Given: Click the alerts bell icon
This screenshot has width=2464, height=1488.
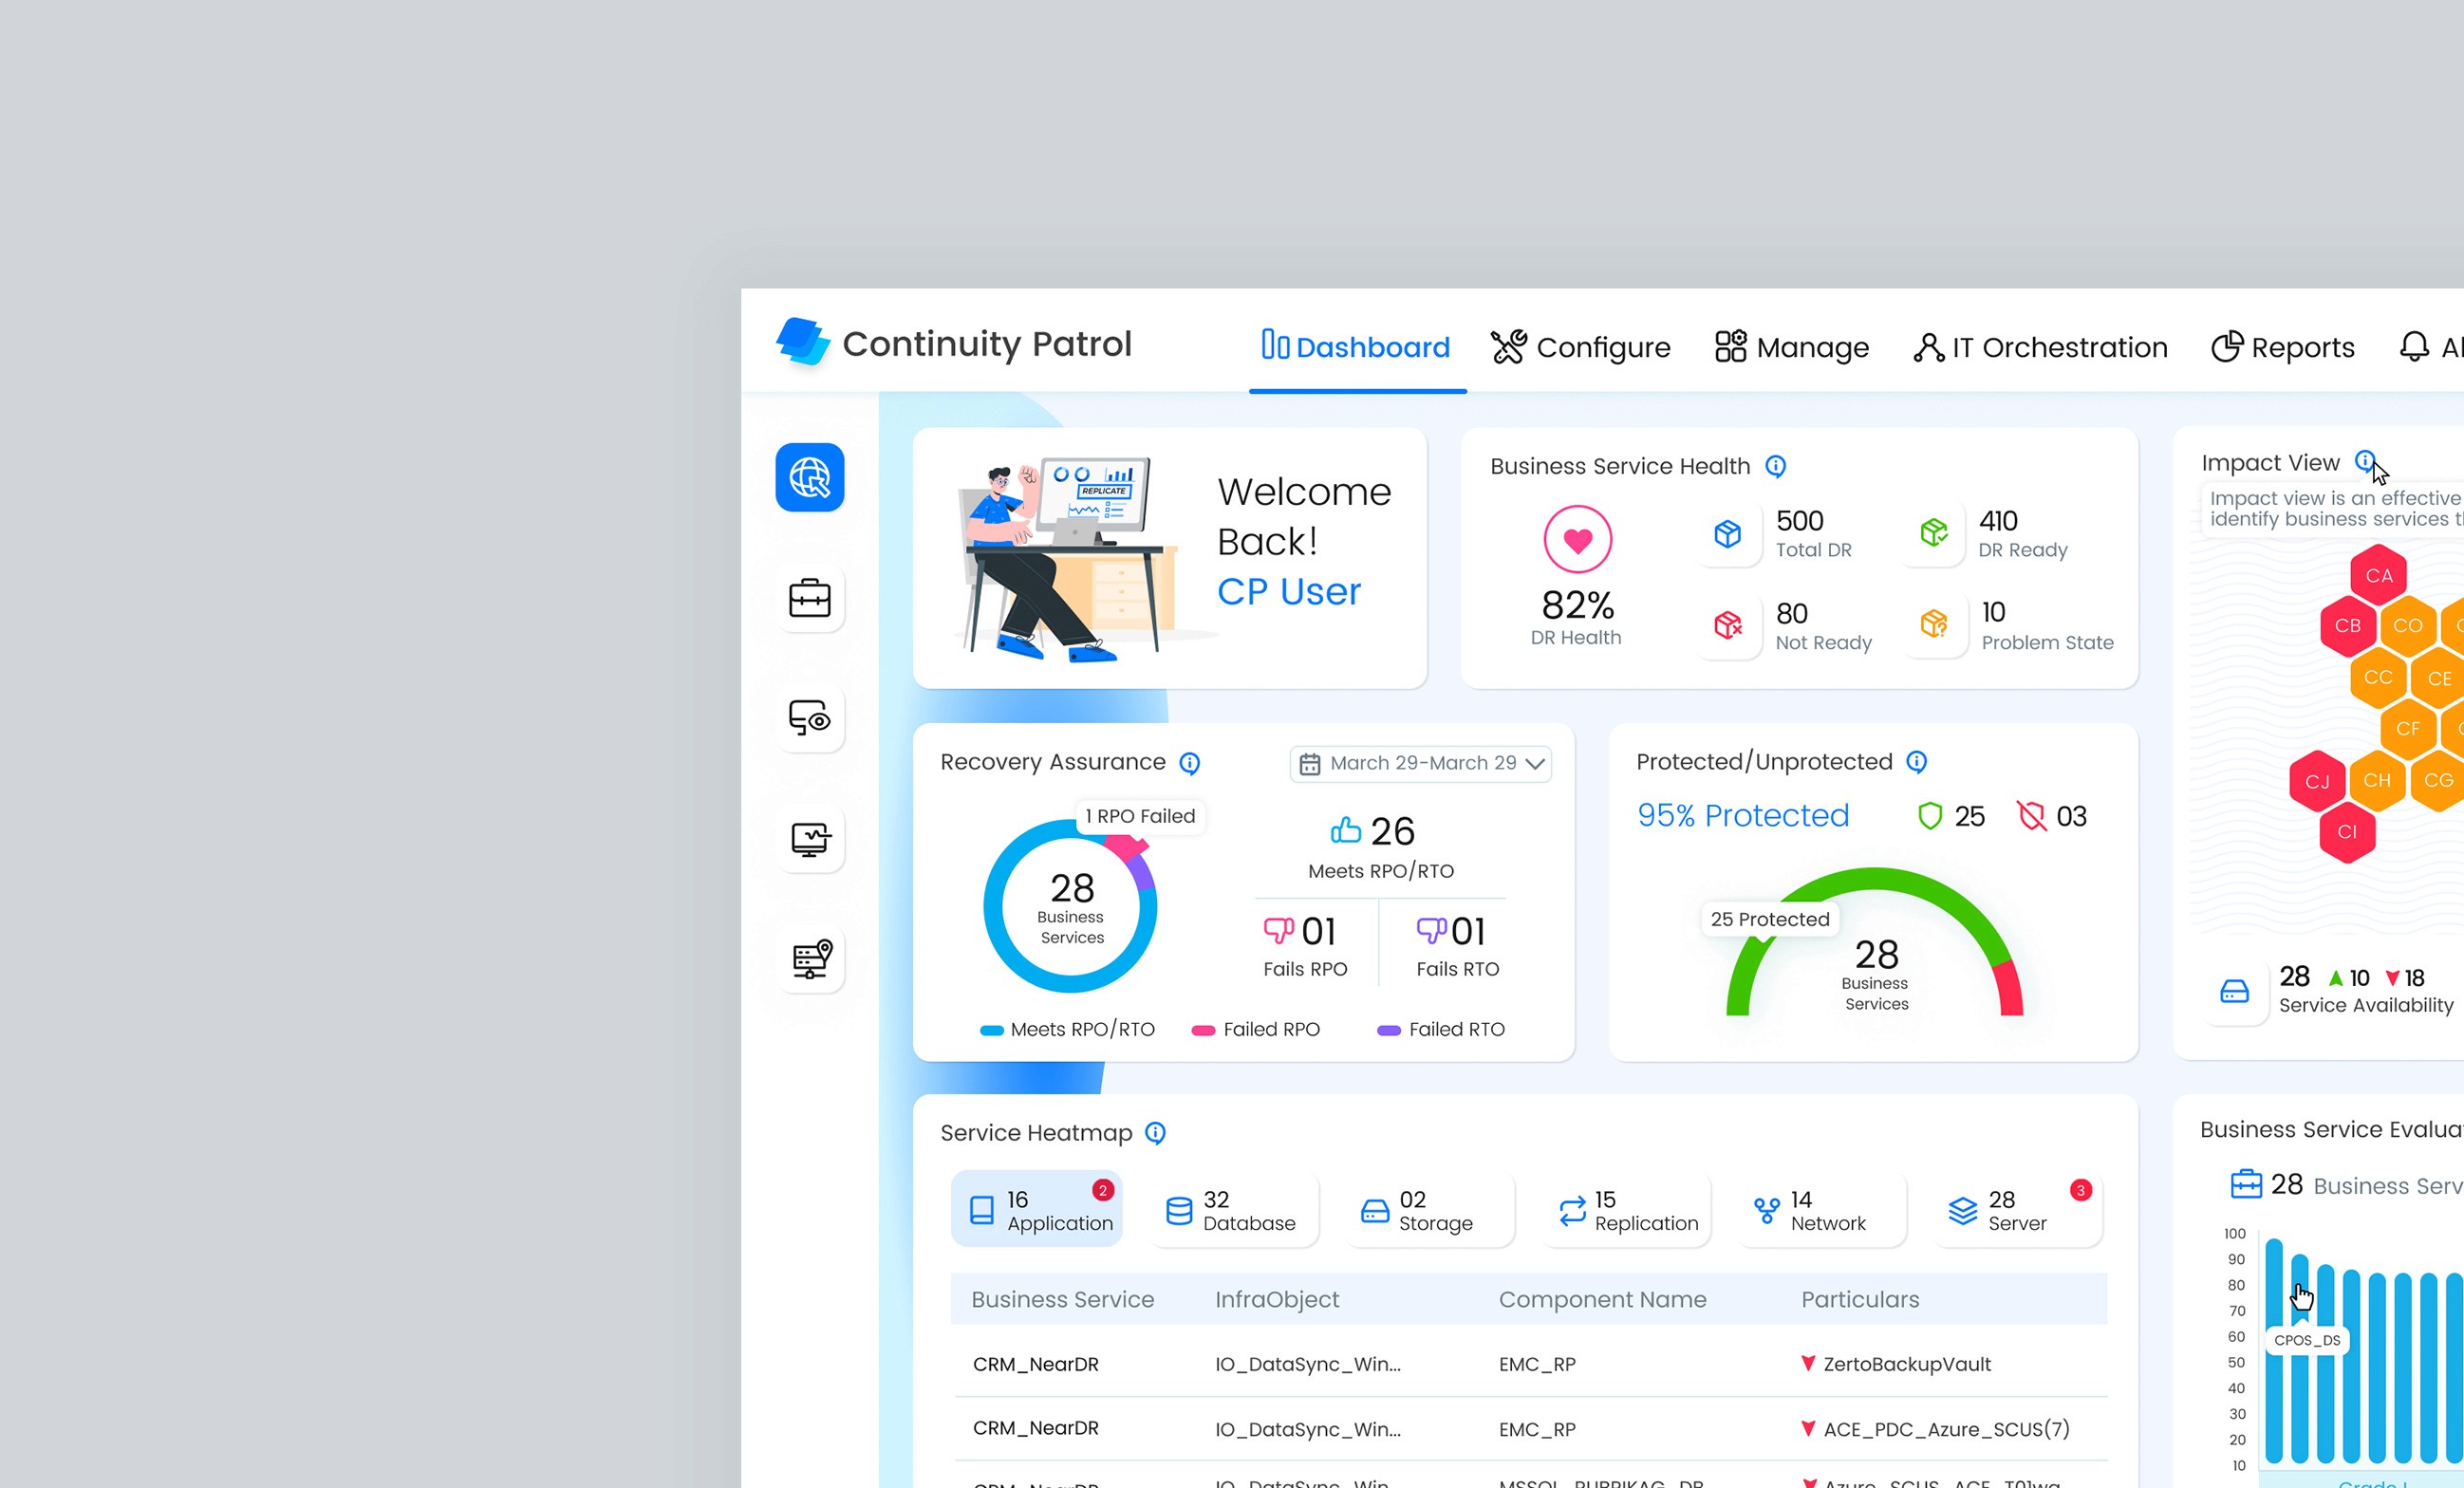Looking at the screenshot, I should [2414, 346].
